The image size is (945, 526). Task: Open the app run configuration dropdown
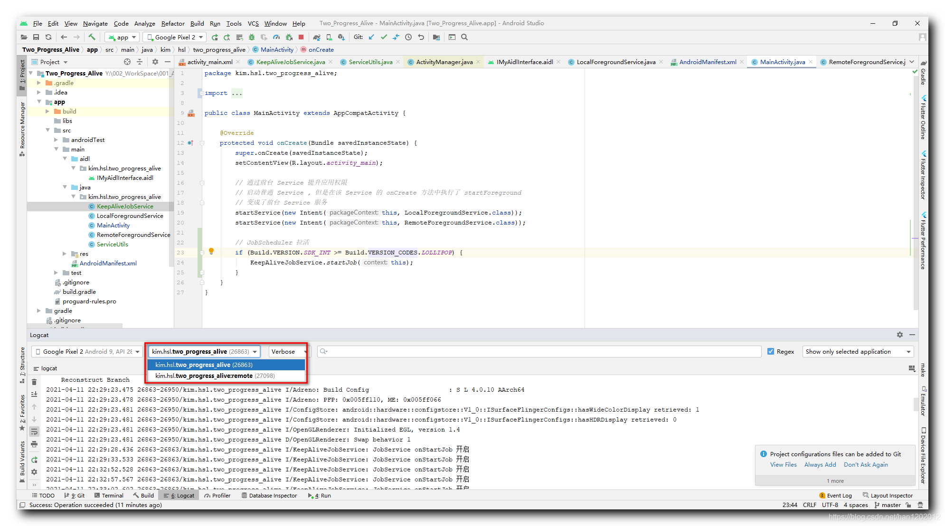coord(123,37)
